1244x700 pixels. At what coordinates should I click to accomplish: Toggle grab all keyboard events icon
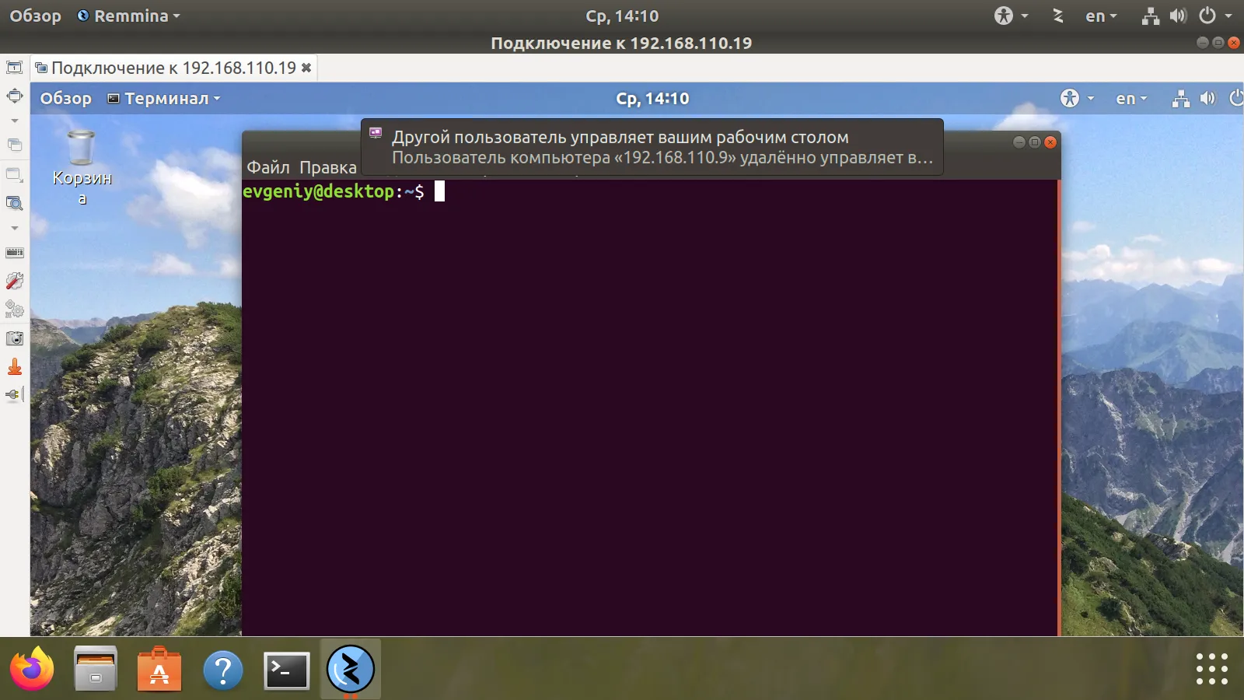(x=14, y=252)
